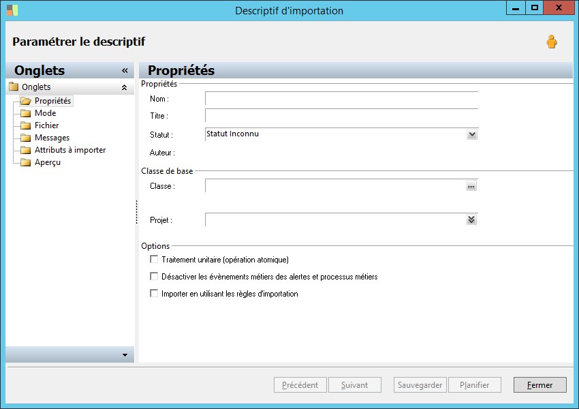
Task: Click the application icon in title bar
Action: (x=12, y=10)
